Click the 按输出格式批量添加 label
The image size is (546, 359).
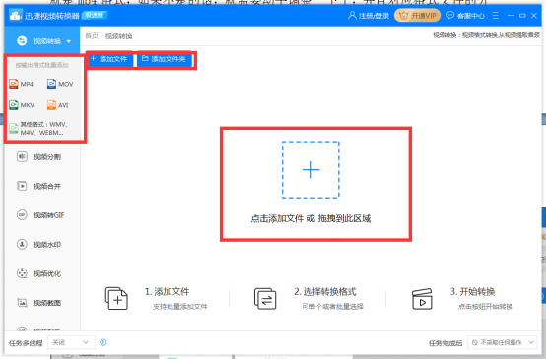point(41,65)
